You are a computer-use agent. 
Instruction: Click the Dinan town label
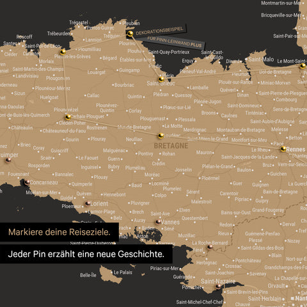[x=243, y=95]
